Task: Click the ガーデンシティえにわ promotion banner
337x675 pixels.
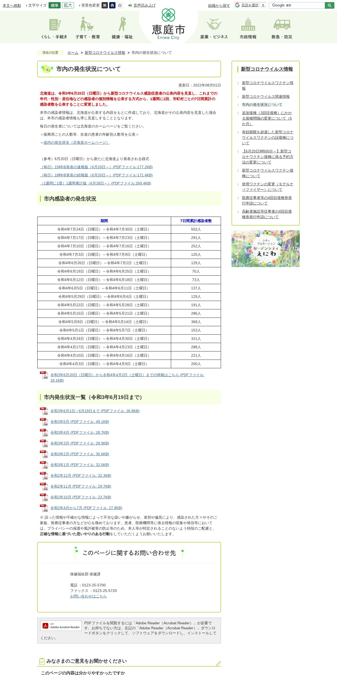Action: coord(265,249)
